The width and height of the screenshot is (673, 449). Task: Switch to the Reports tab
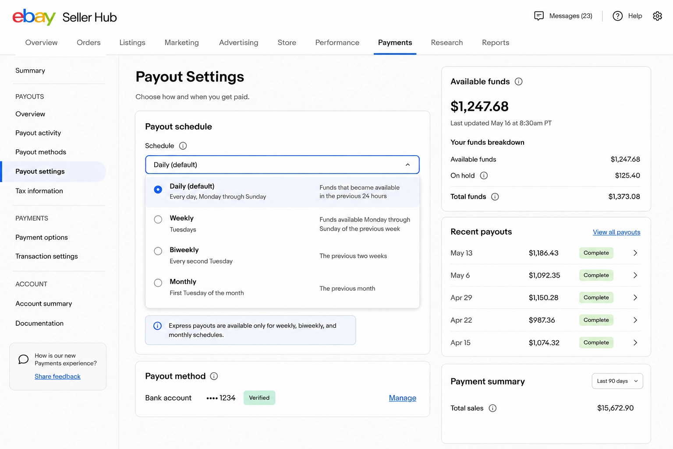point(496,43)
